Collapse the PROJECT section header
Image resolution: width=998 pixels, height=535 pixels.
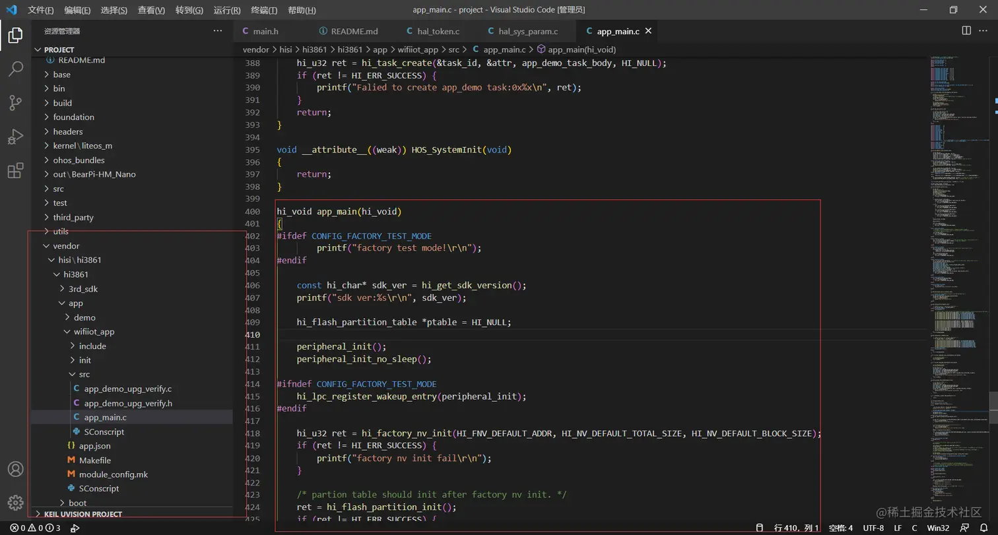click(132, 49)
